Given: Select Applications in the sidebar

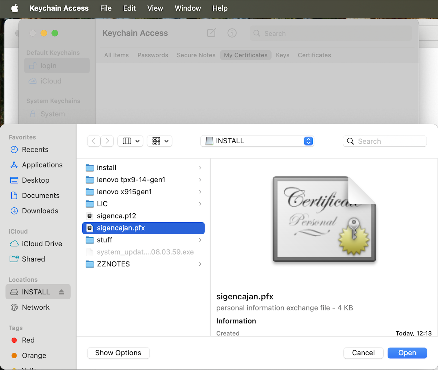Looking at the screenshot, I should tap(42, 165).
